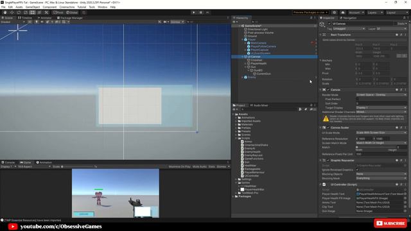Open Canvas component help icon

(x=397, y=90)
